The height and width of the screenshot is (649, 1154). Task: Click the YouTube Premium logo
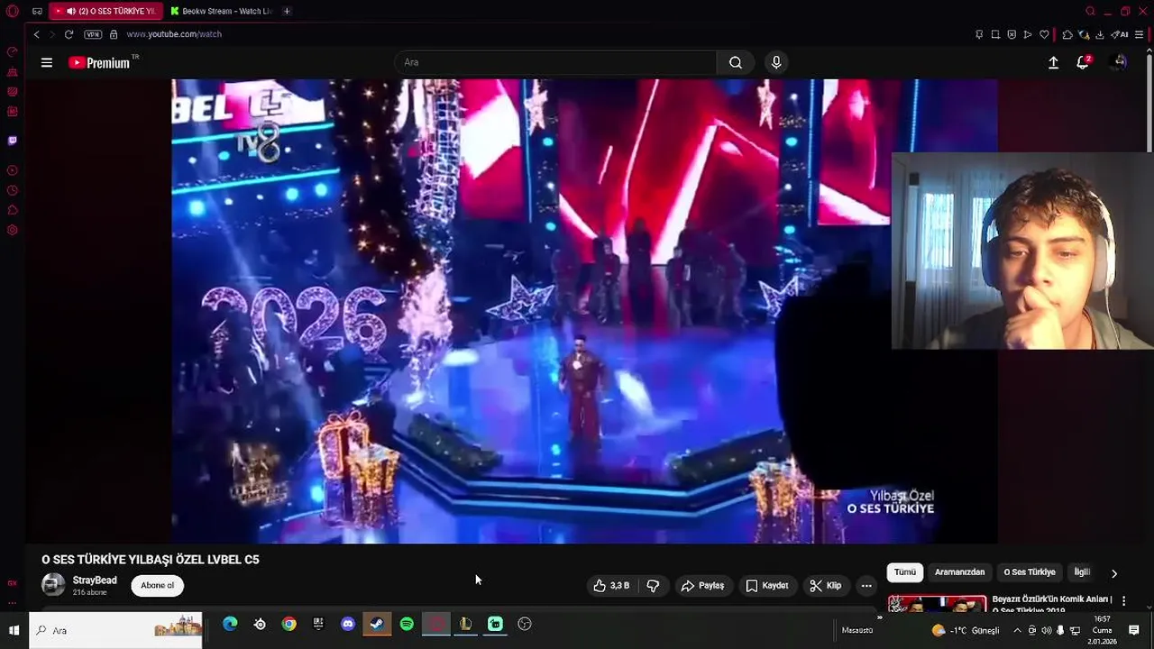101,62
